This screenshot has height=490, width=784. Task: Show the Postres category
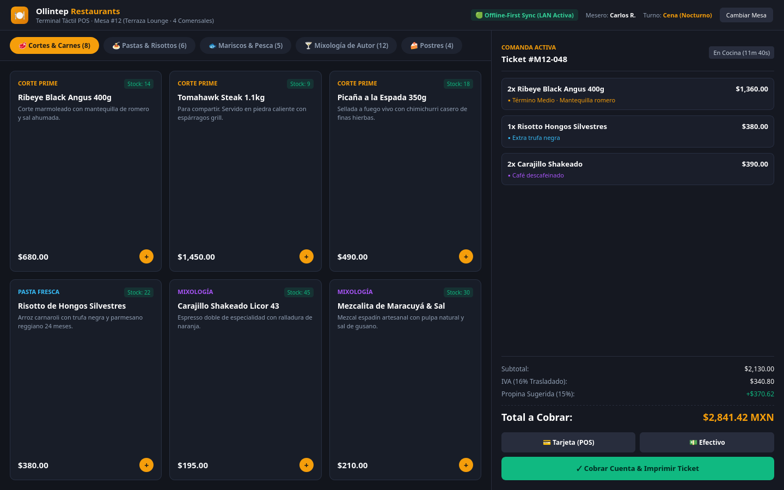click(432, 46)
